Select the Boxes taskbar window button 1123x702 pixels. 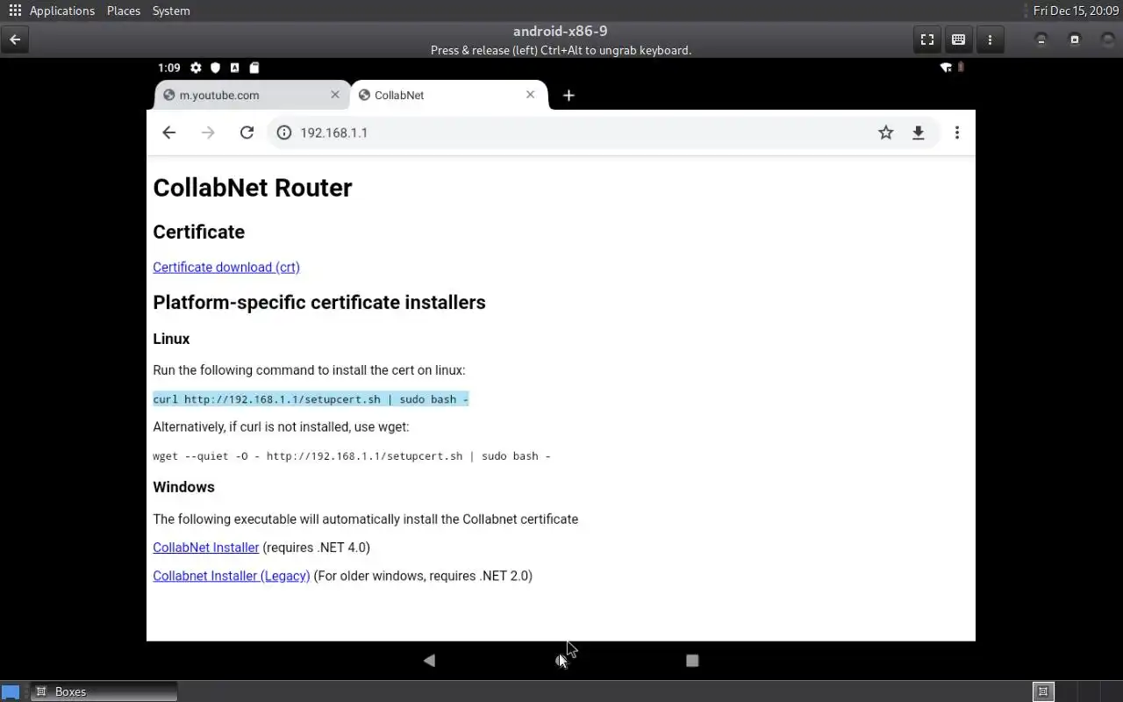coord(104,691)
